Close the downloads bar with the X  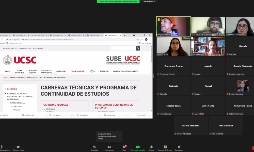[150, 115]
